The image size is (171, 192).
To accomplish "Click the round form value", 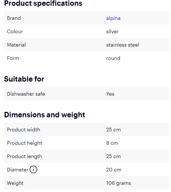I will (113, 58).
